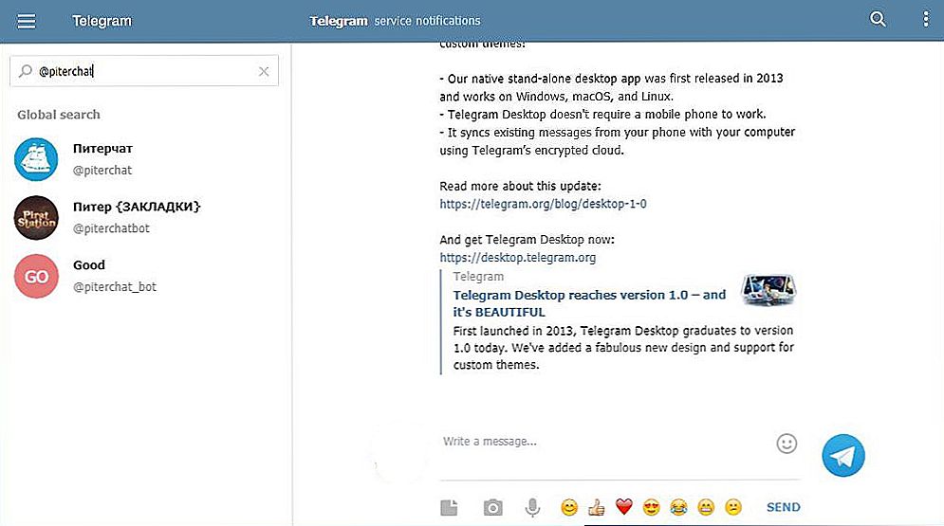Click the search magnifier in the header
944x526 pixels.
[878, 19]
